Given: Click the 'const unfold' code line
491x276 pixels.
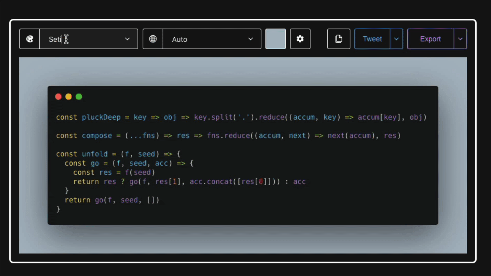Looking at the screenshot, I should (118, 154).
